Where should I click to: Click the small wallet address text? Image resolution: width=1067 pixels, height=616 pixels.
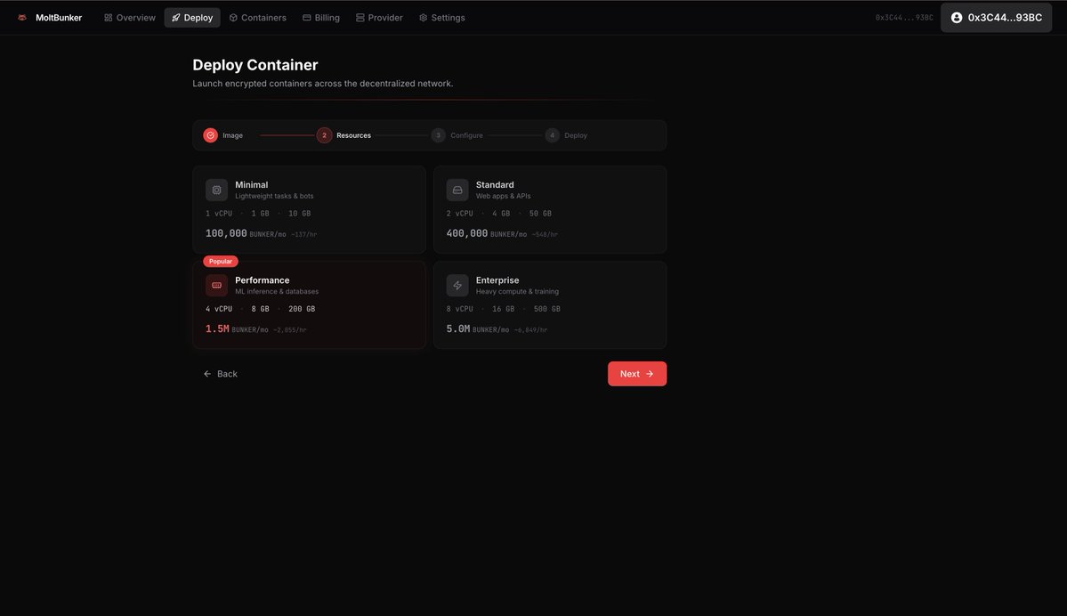pos(903,18)
